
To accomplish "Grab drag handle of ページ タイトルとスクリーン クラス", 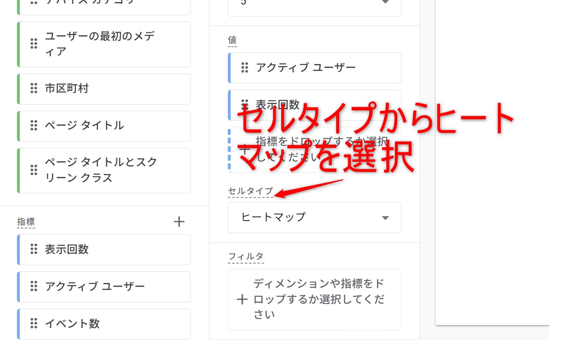I will click(34, 170).
